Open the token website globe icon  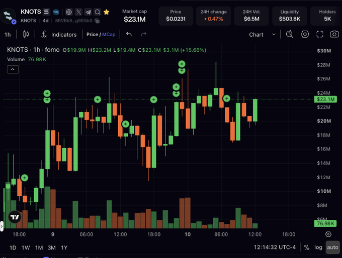coord(69,12)
